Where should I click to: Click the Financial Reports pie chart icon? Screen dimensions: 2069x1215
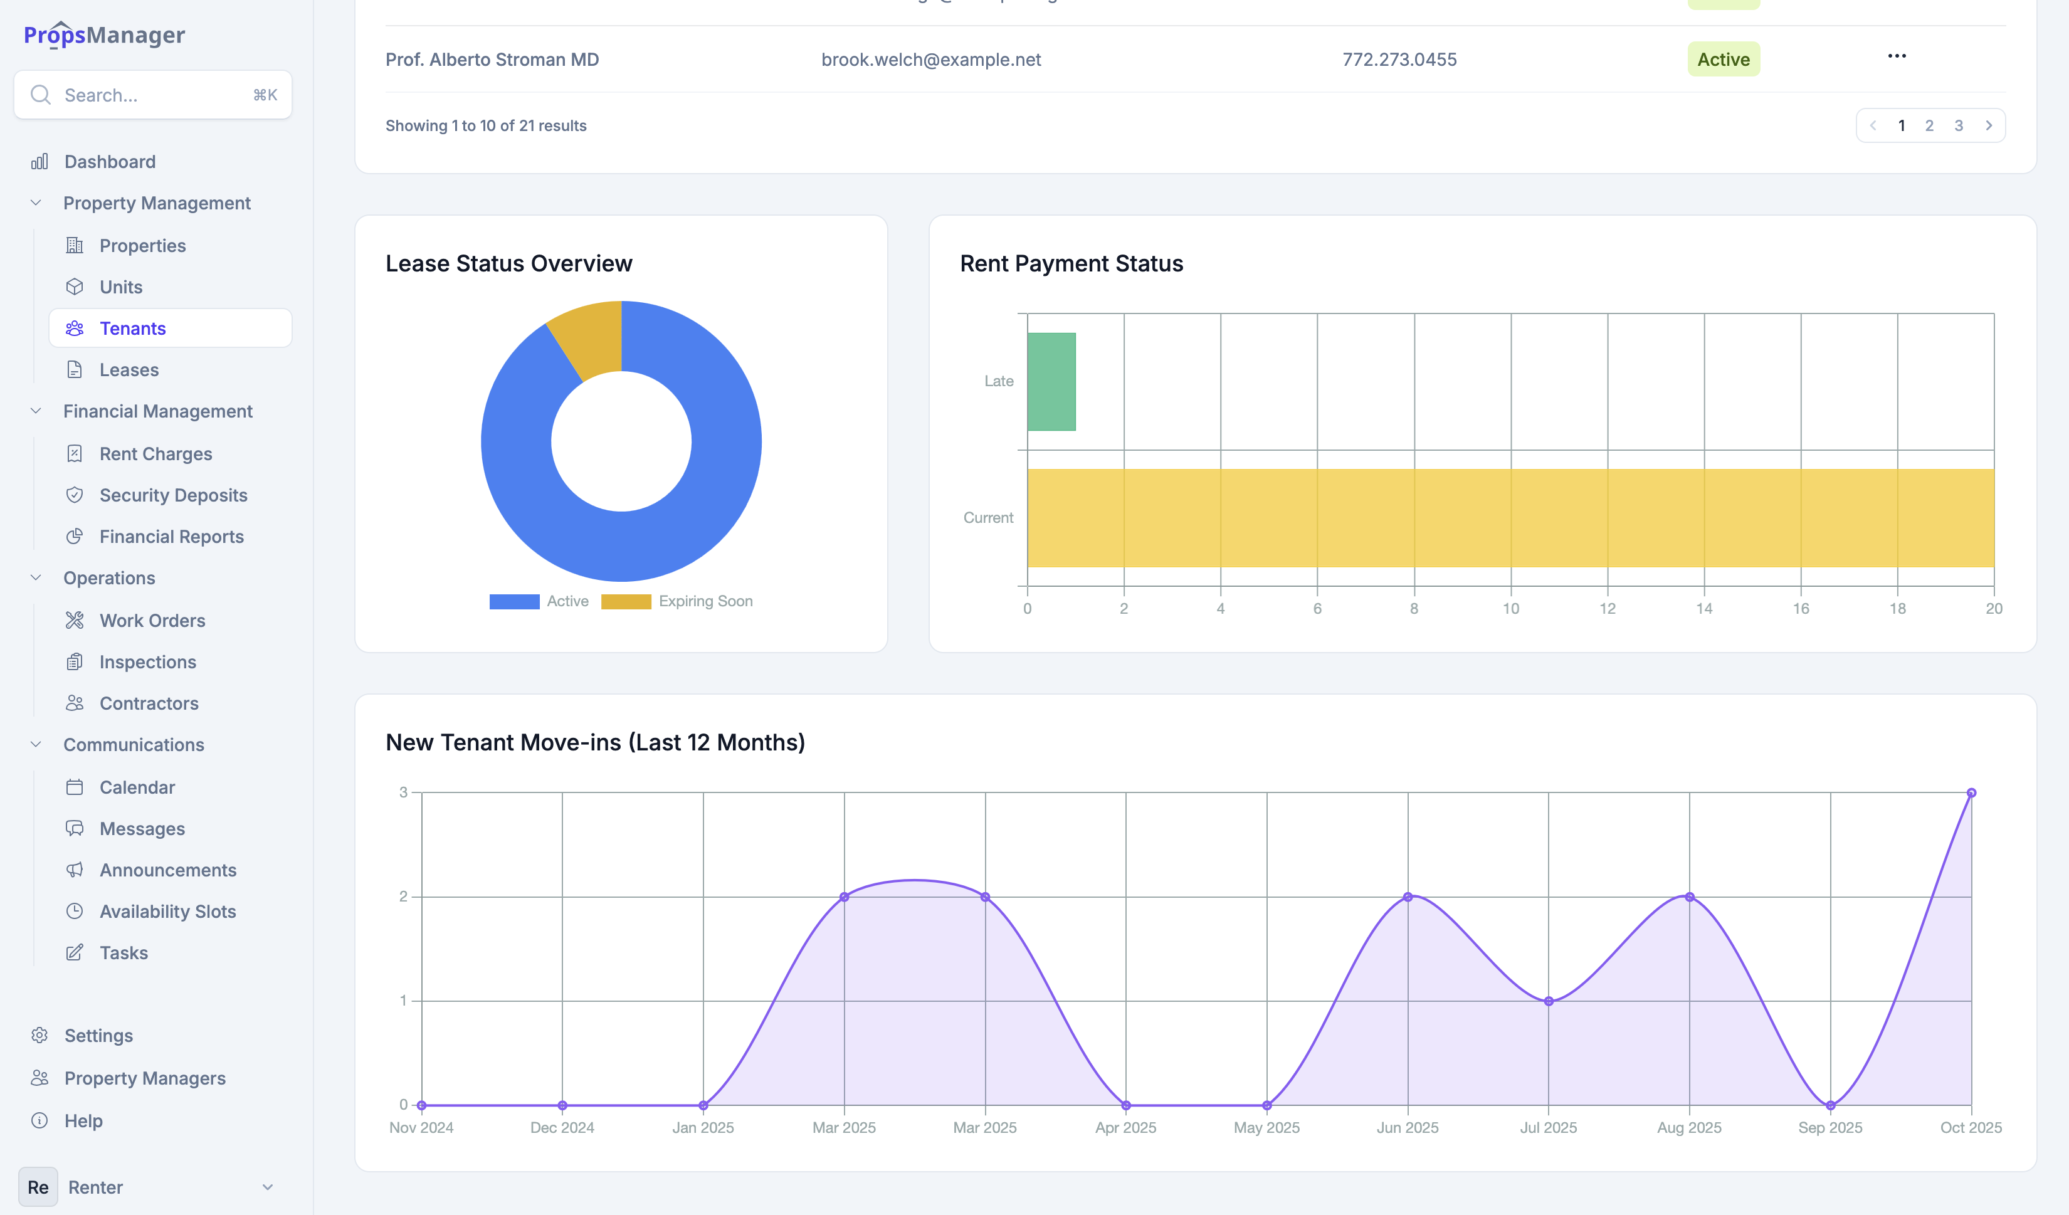point(75,537)
